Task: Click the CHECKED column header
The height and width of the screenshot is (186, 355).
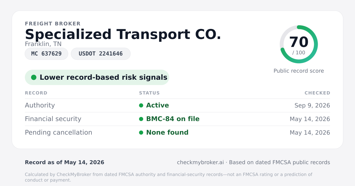Action: [317, 93]
